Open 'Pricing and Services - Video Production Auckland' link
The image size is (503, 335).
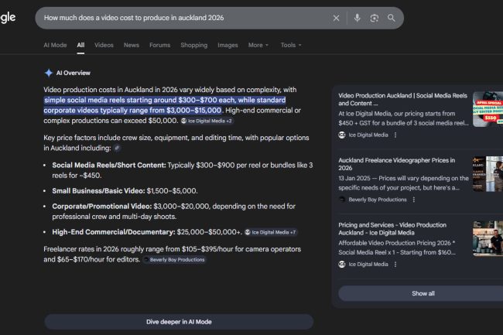[x=392, y=228]
